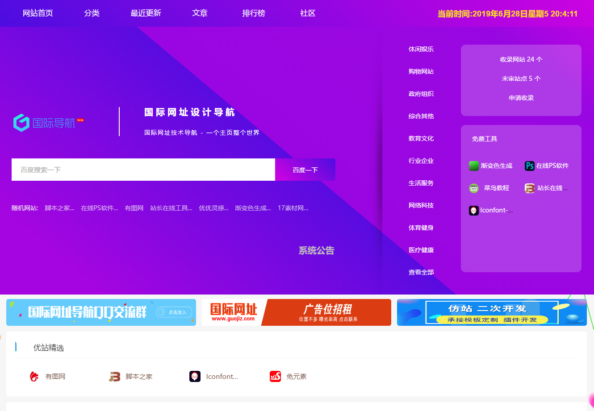
Task: Click the 百度一下 search button
Action: point(305,170)
